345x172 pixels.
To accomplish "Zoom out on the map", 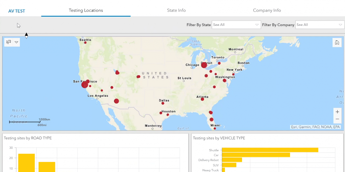I will pyautogui.click(x=337, y=119).
